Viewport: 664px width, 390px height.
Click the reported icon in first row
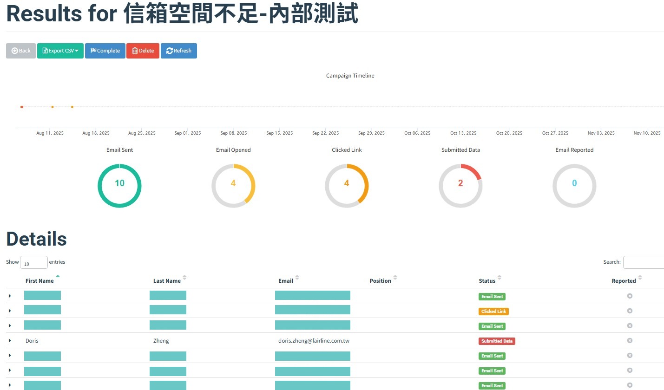630,296
